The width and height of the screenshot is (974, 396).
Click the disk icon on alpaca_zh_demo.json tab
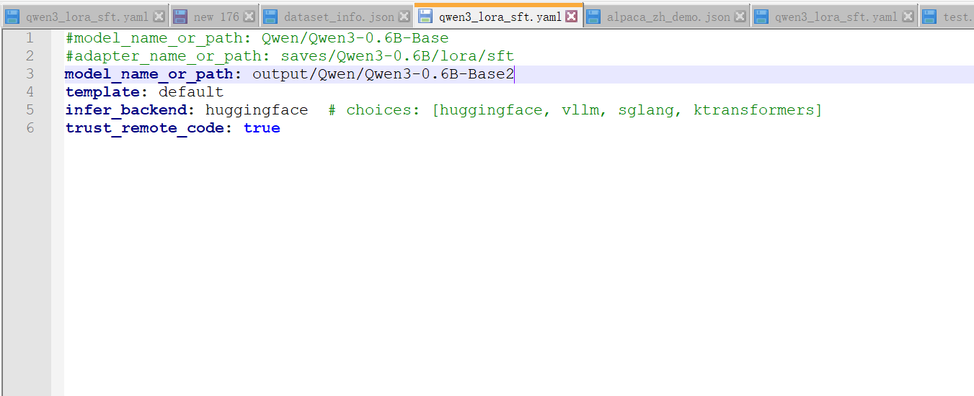pyautogui.click(x=593, y=17)
